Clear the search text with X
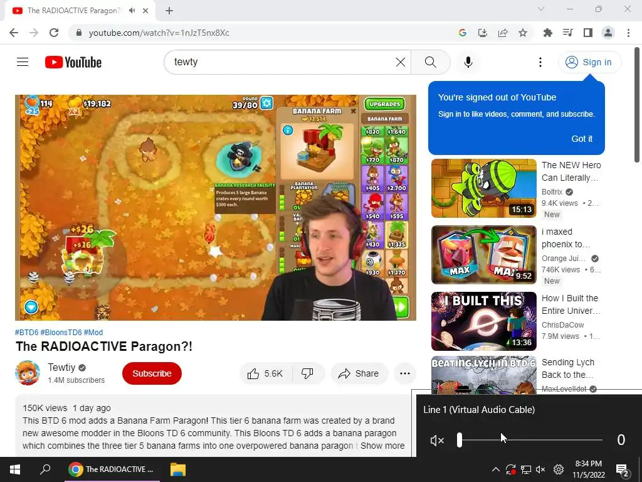This screenshot has width=642, height=482. pyautogui.click(x=401, y=62)
